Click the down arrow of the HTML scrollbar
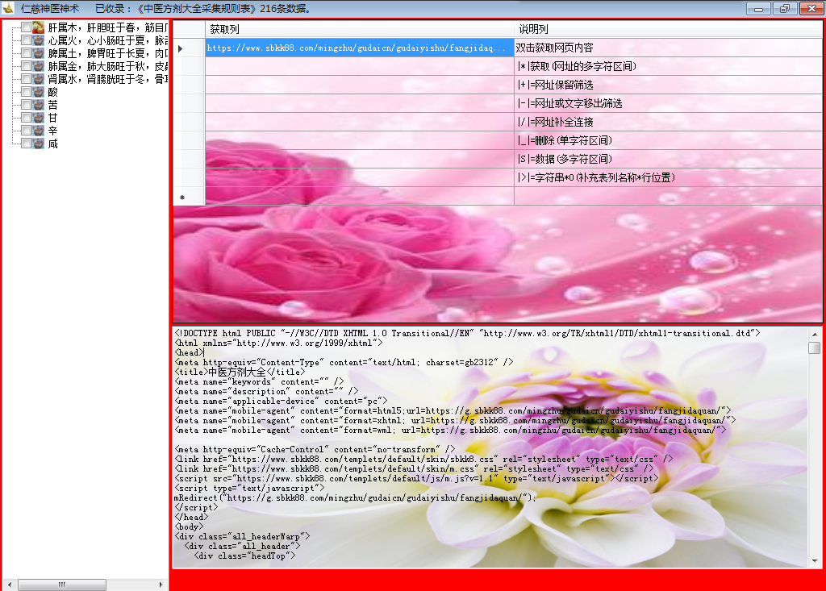The image size is (826, 591). pos(815,561)
